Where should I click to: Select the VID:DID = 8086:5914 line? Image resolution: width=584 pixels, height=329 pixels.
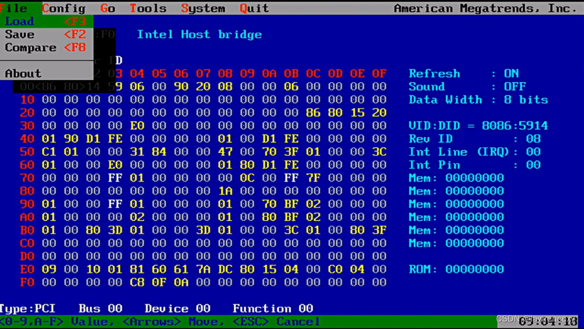(x=478, y=126)
